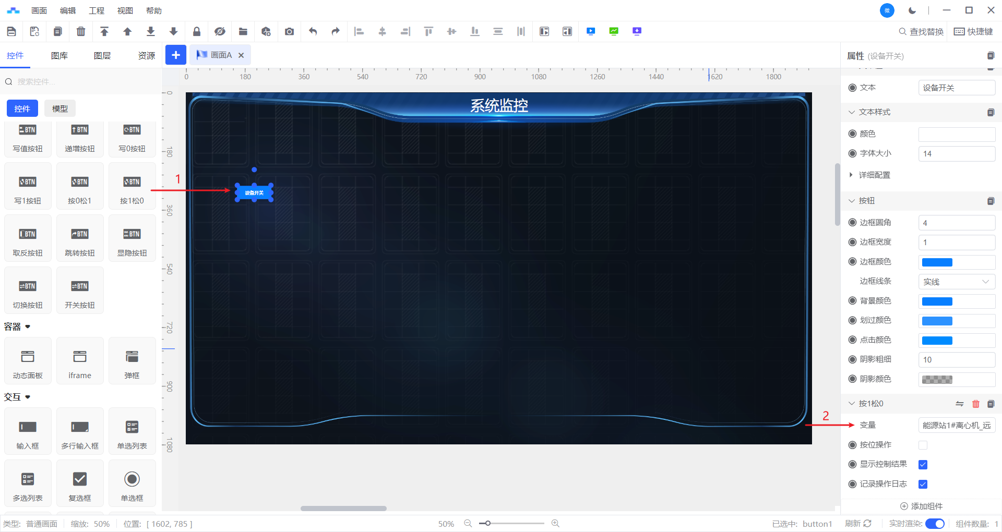Switch to the 图层 tab
Viewport: 1002px width, 532px height.
point(102,56)
